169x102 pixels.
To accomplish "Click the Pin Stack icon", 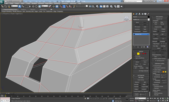I will tap(135, 47).
